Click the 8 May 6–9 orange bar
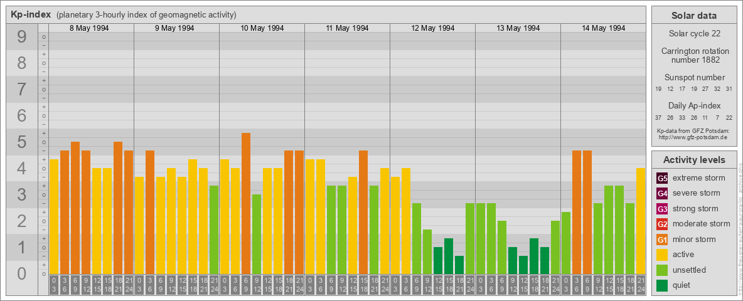The width and height of the screenshot is (743, 301). [75, 208]
